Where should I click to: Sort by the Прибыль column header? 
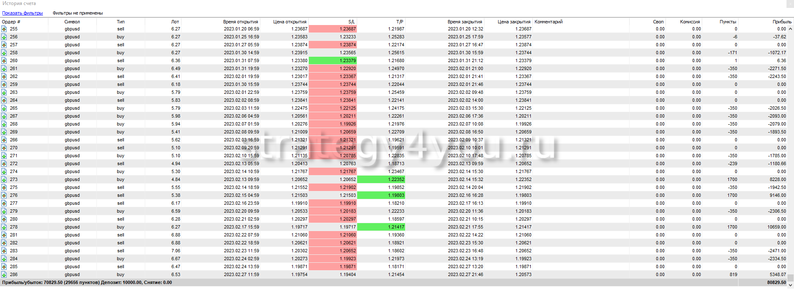coord(781,22)
